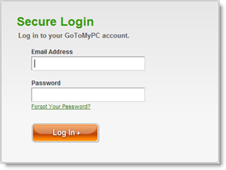The width and height of the screenshot is (226, 170).
Task: Click the word "Secure" in the heading
Action: tap(37, 22)
